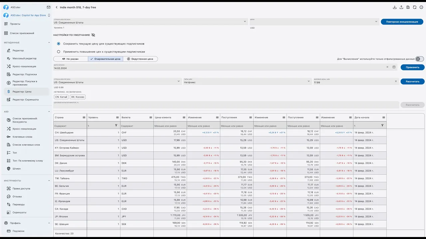Viewport: 426px width, 239px height.
Task: Click the active Рассчитать button
Action: [413, 81]
